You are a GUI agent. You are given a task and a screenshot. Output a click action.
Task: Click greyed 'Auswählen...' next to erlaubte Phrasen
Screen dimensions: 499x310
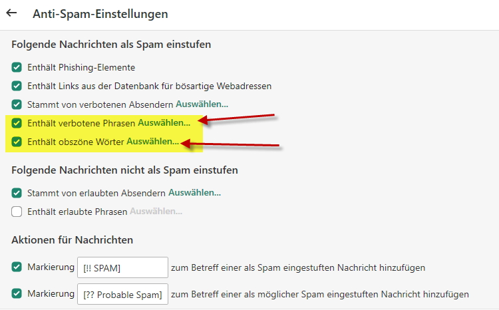click(x=156, y=212)
